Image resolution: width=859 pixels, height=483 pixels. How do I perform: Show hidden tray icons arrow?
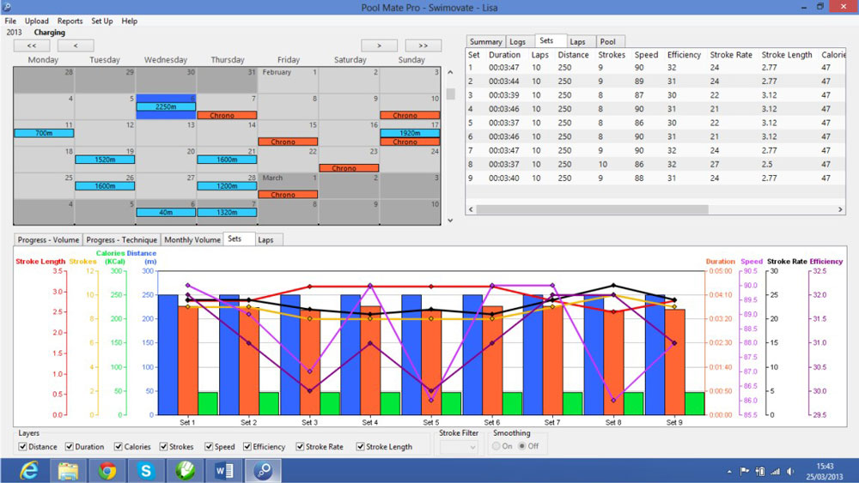[729, 472]
